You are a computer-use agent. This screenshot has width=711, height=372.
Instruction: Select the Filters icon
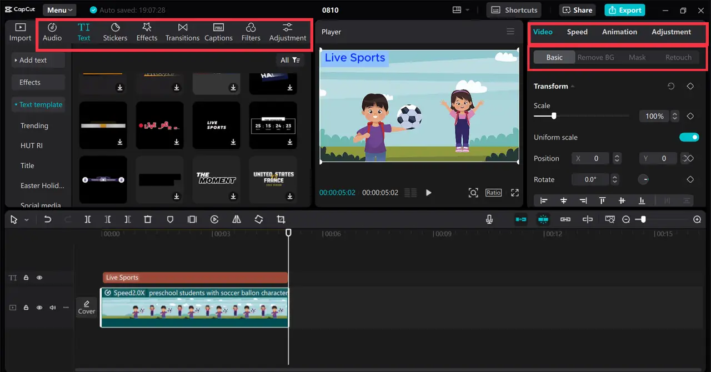pyautogui.click(x=251, y=31)
